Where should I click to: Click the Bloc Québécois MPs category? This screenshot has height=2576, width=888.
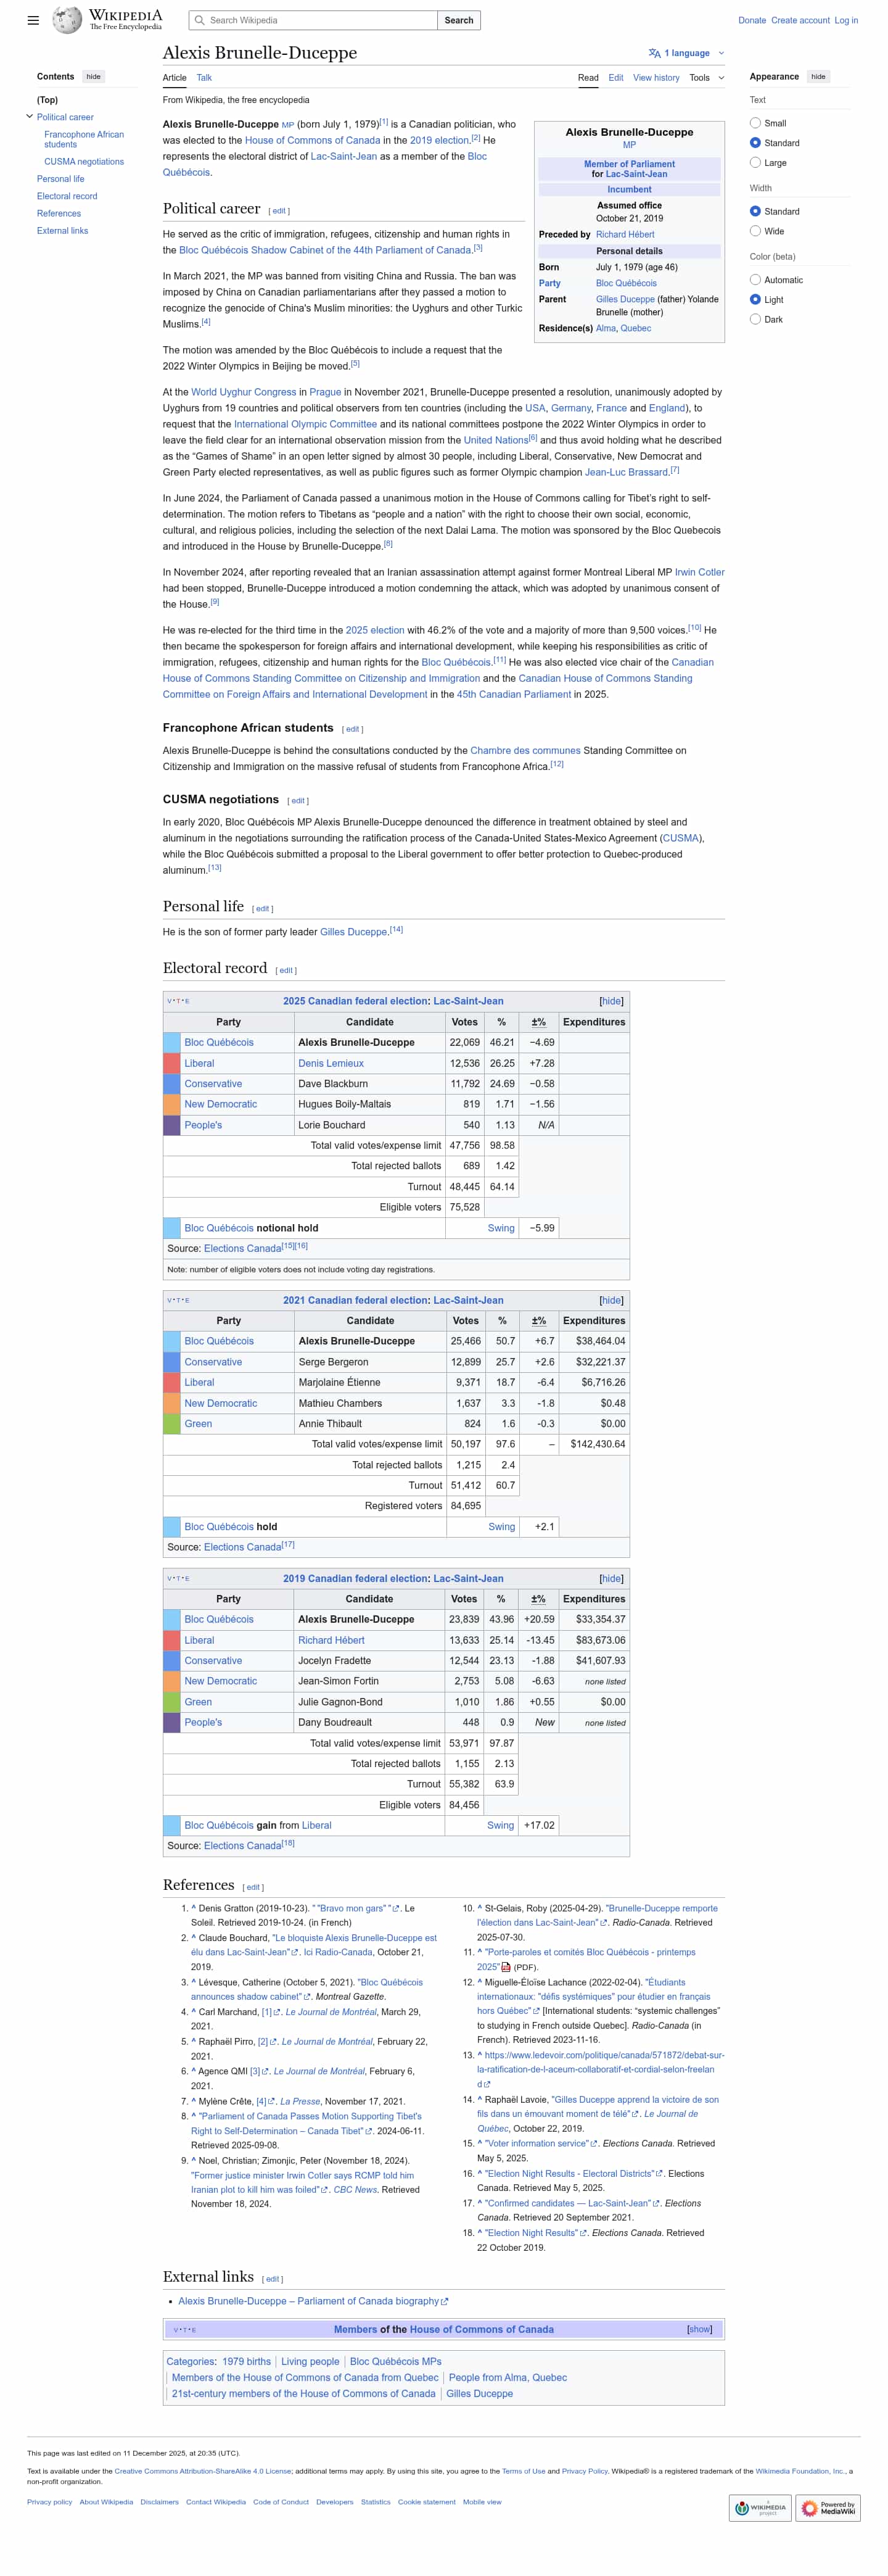tap(395, 2361)
